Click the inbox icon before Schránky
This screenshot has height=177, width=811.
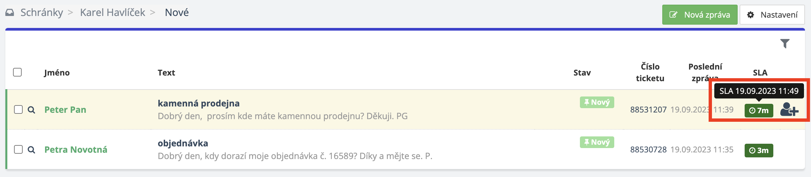coord(10,13)
